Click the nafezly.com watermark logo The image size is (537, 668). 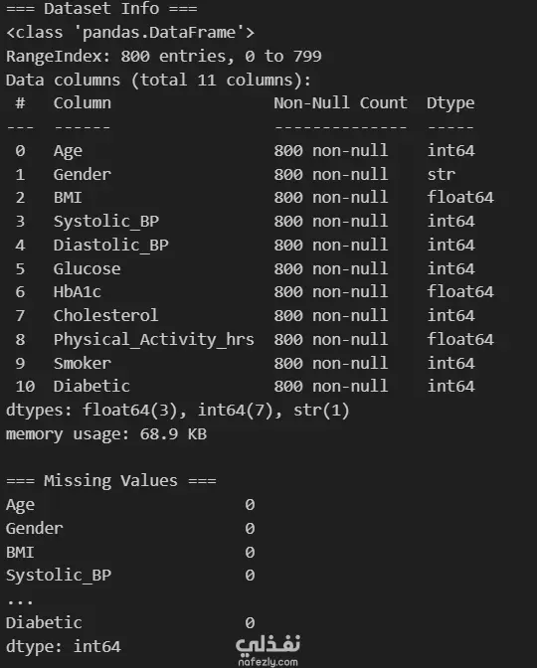coord(268,649)
